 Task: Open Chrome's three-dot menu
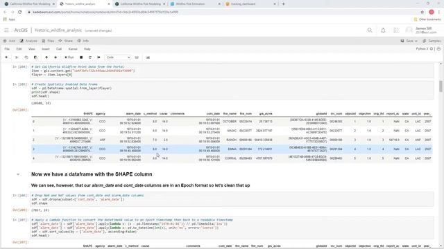(x=439, y=12)
